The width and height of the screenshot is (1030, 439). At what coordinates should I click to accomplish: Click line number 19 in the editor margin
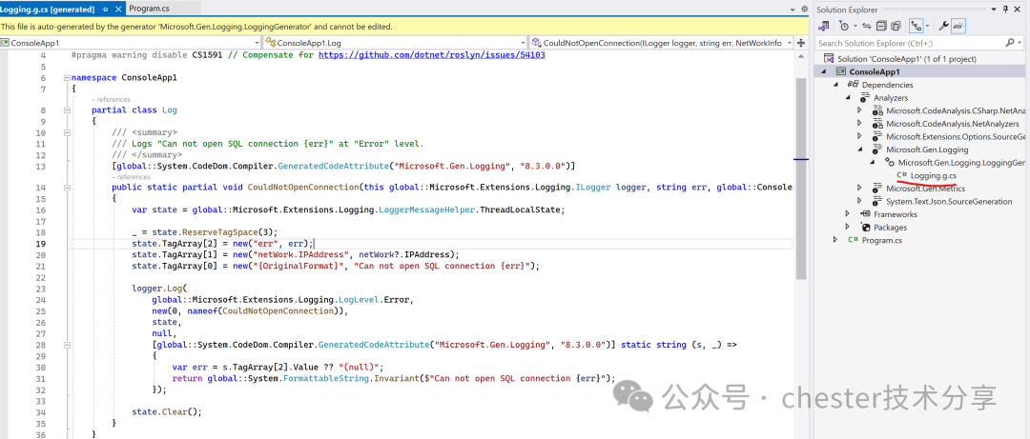pos(41,244)
